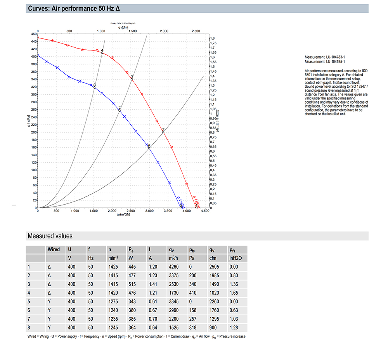This screenshot has width=388, height=346.
Task: Select table row 1 with 4260 m³/h
Action: coord(137,267)
